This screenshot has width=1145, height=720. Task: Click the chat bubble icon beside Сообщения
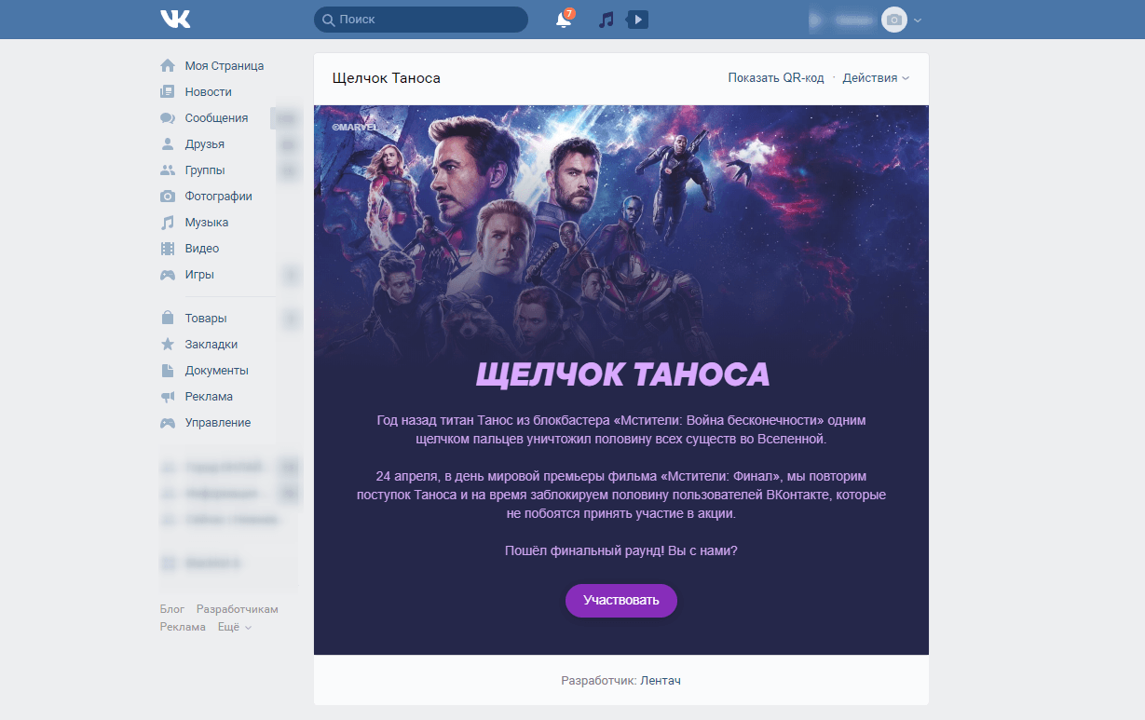(168, 118)
